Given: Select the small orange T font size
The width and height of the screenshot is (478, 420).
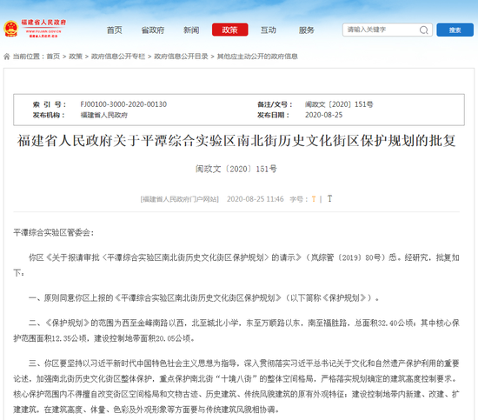Looking at the screenshot, I should (314, 199).
